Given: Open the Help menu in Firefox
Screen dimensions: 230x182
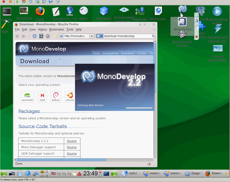Looking at the screenshot, I should (x=79, y=29).
